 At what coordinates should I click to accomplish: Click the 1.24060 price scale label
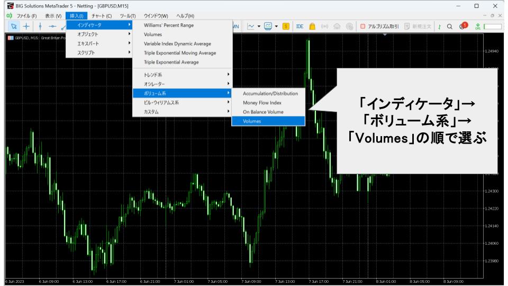pyautogui.click(x=492, y=243)
